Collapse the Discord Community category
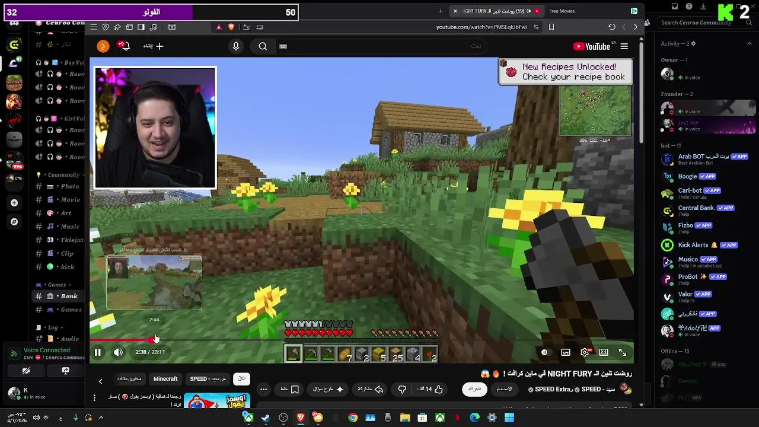 (x=59, y=175)
